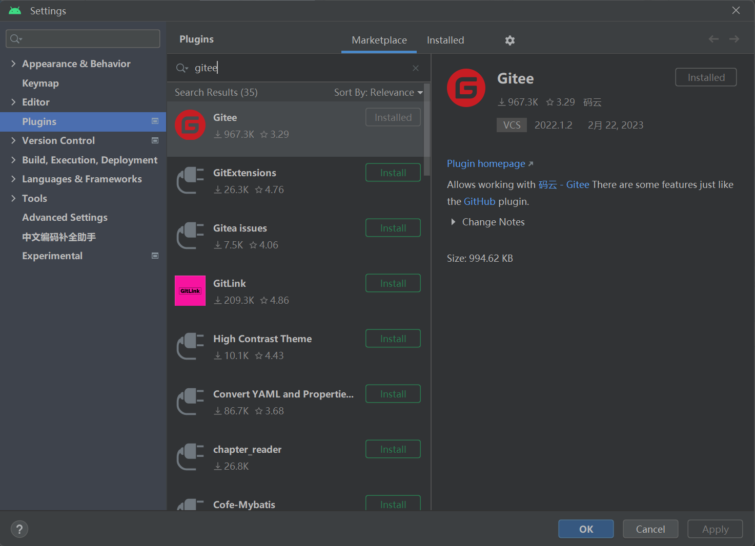Install the Gitea issues plugin
This screenshot has height=546, width=755.
(x=393, y=228)
